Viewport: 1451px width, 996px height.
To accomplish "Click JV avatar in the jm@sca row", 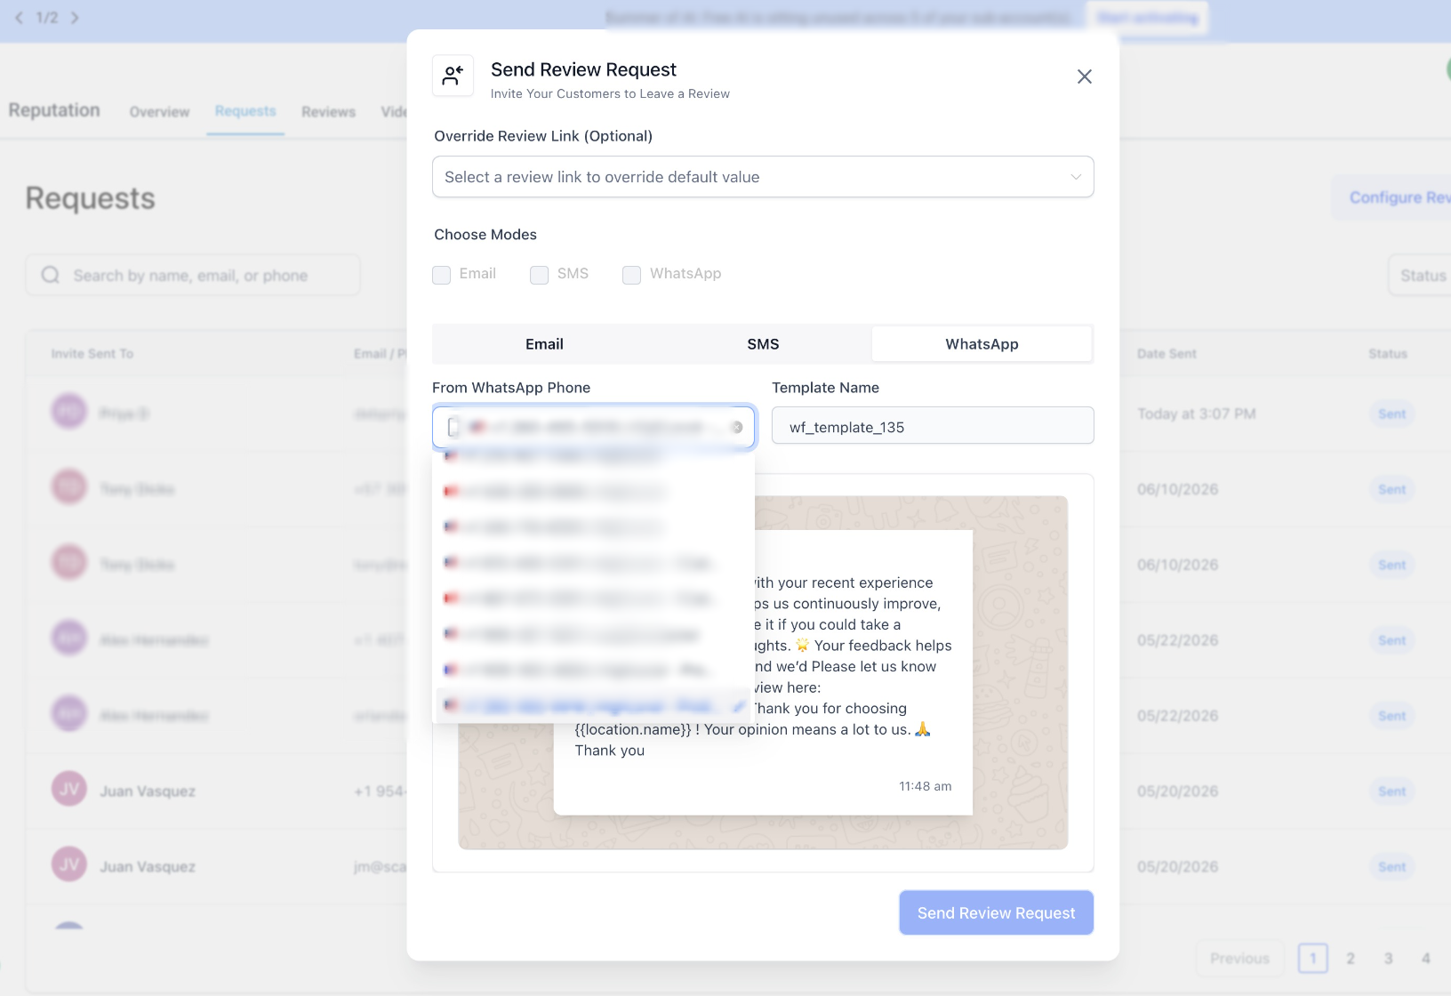I will pyautogui.click(x=69, y=864).
